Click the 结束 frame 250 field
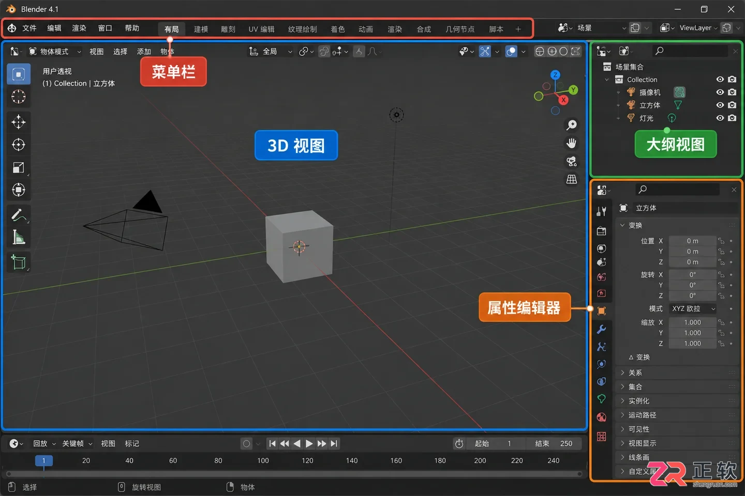The height and width of the screenshot is (496, 745). point(554,443)
